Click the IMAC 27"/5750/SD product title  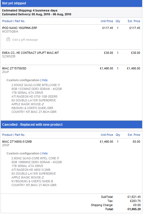(14, 68)
